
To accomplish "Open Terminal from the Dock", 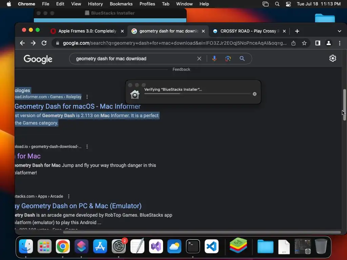I will point(193,246).
